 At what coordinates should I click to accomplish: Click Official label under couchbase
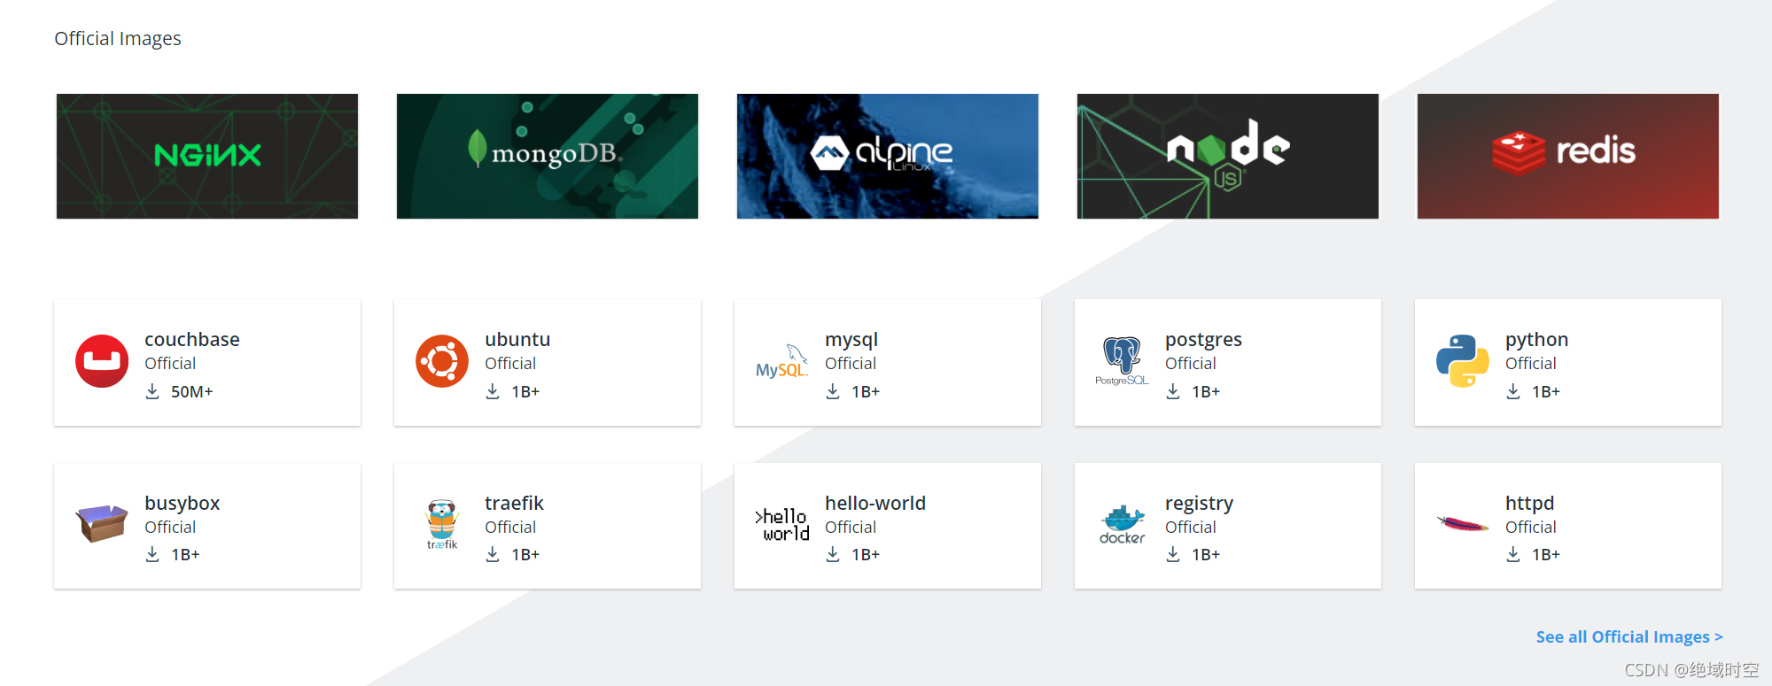(x=170, y=364)
